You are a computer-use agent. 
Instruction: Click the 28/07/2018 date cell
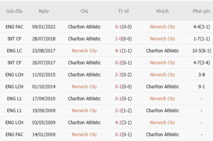coord(44,39)
